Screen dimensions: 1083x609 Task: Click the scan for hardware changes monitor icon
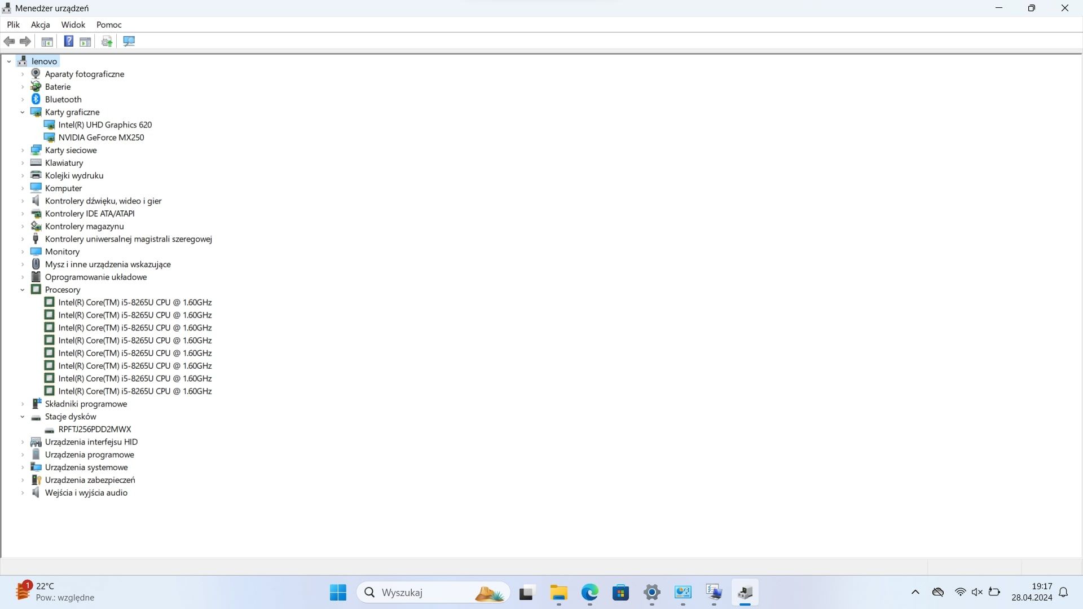coord(129,41)
